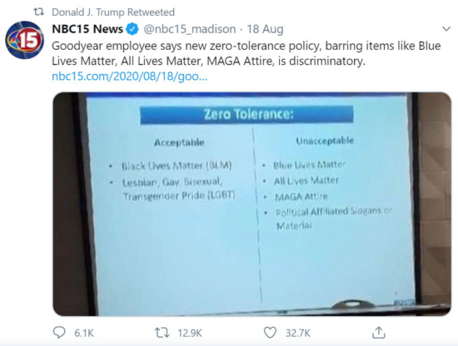This screenshot has width=458, height=346.
Task: Click the tweet text about Goodyear employee
Action: 246,53
